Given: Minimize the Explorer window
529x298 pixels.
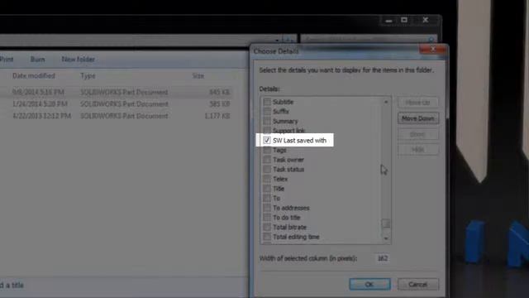Looking at the screenshot, I should (388, 21).
